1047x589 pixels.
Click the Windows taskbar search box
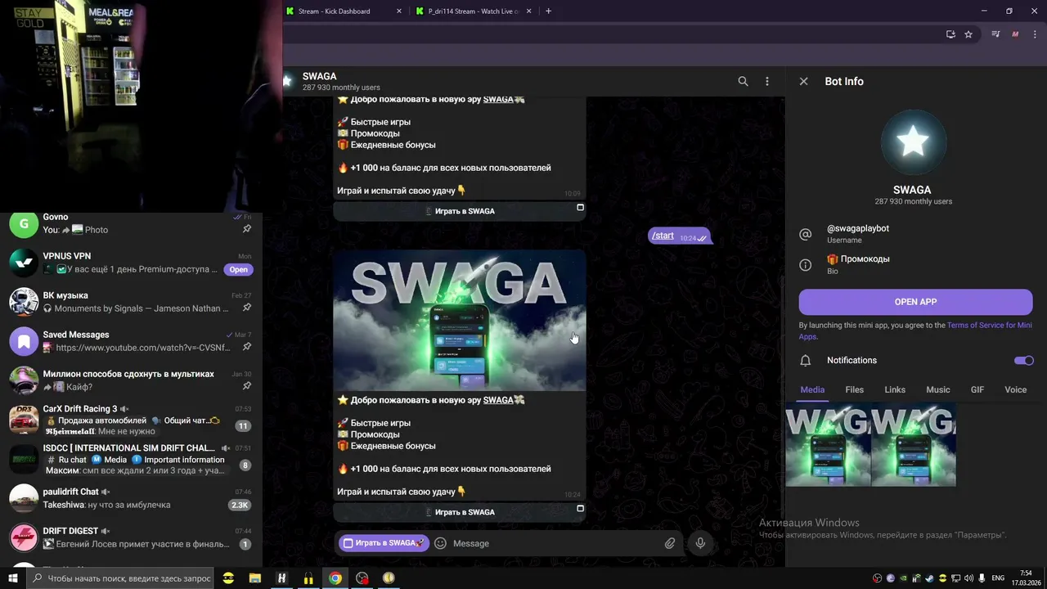[x=120, y=578]
